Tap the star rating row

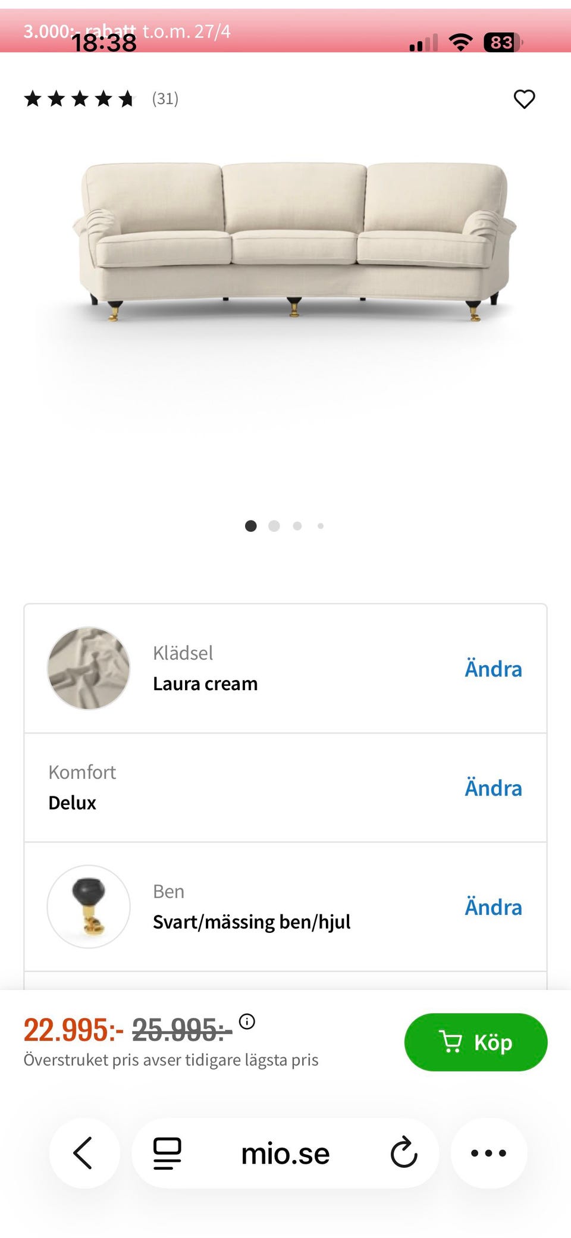(x=80, y=99)
